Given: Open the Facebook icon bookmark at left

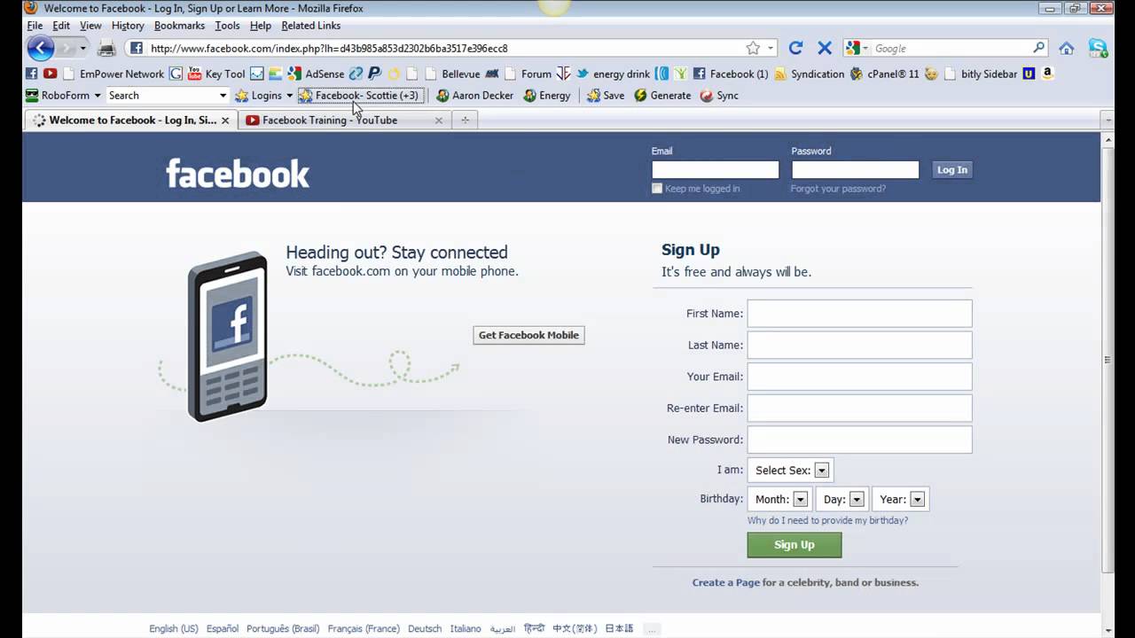Looking at the screenshot, I should [32, 74].
